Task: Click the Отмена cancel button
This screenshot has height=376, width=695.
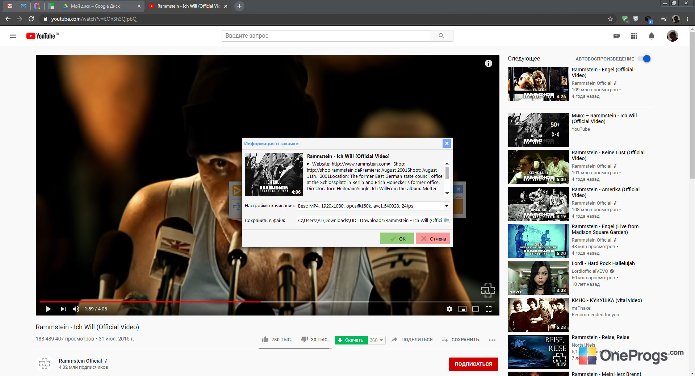Action: (x=433, y=239)
